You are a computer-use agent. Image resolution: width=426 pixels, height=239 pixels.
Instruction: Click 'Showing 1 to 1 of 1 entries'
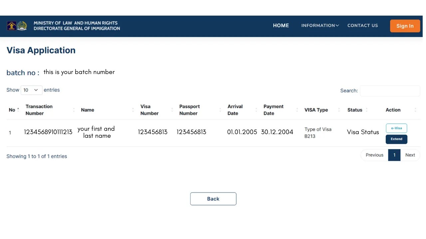pos(37,156)
